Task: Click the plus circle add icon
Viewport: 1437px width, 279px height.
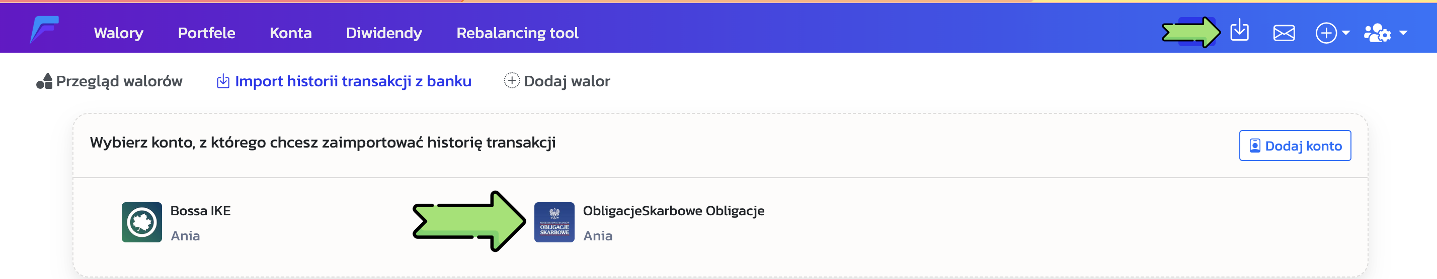Action: [1325, 34]
